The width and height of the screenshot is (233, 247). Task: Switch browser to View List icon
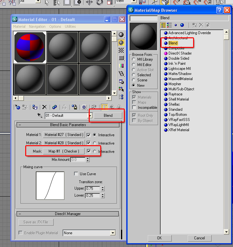163,25
